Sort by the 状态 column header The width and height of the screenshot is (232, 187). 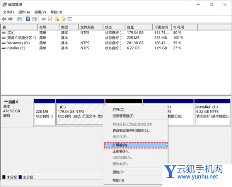(x=114, y=27)
